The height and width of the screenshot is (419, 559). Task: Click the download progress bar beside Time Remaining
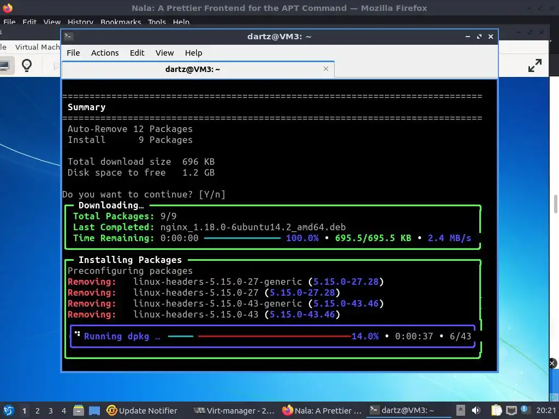[x=242, y=238]
